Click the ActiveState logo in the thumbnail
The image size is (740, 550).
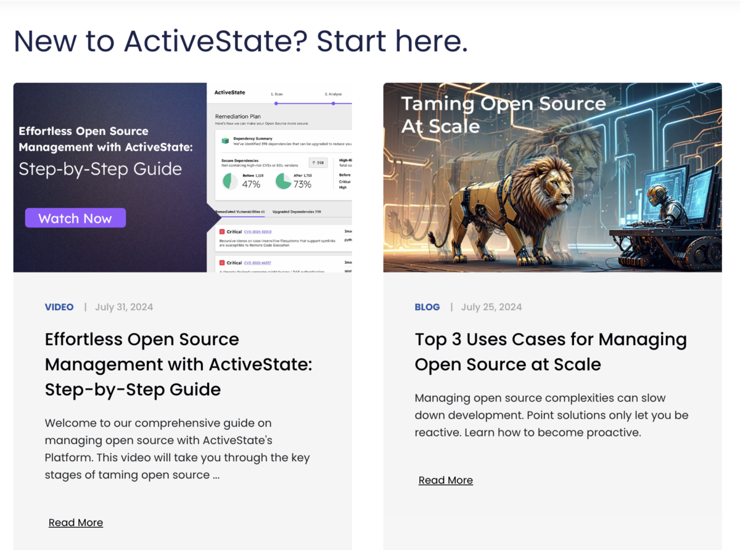click(x=229, y=92)
